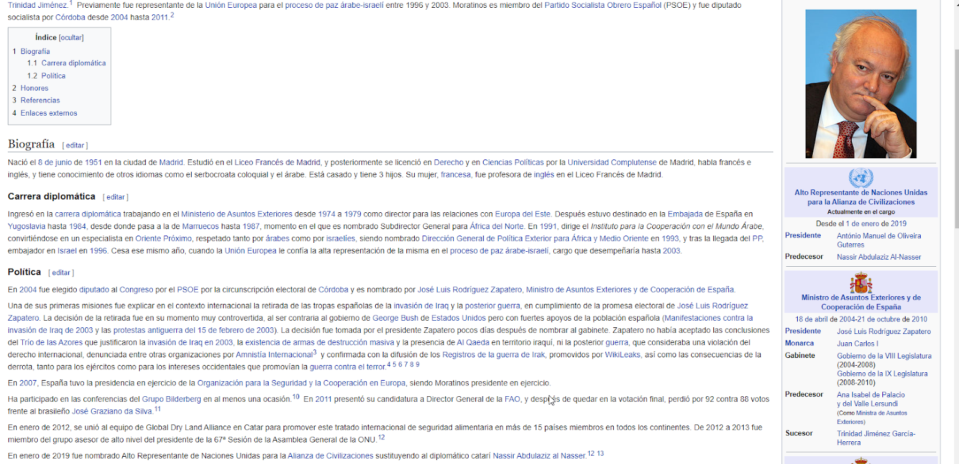
Task: Open 'Oriente Próximo' link
Action: click(x=164, y=239)
